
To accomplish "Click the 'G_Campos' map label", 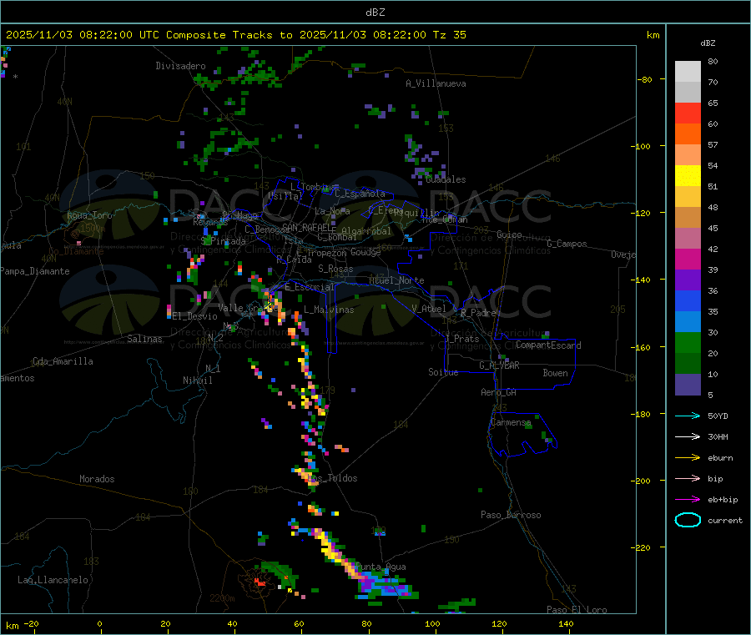I will [x=567, y=244].
